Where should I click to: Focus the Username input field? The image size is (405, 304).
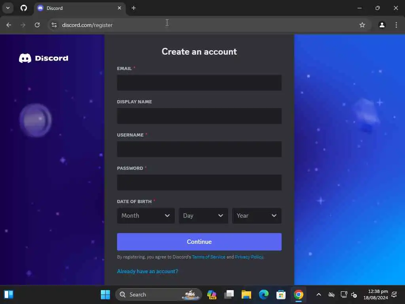pyautogui.click(x=199, y=149)
